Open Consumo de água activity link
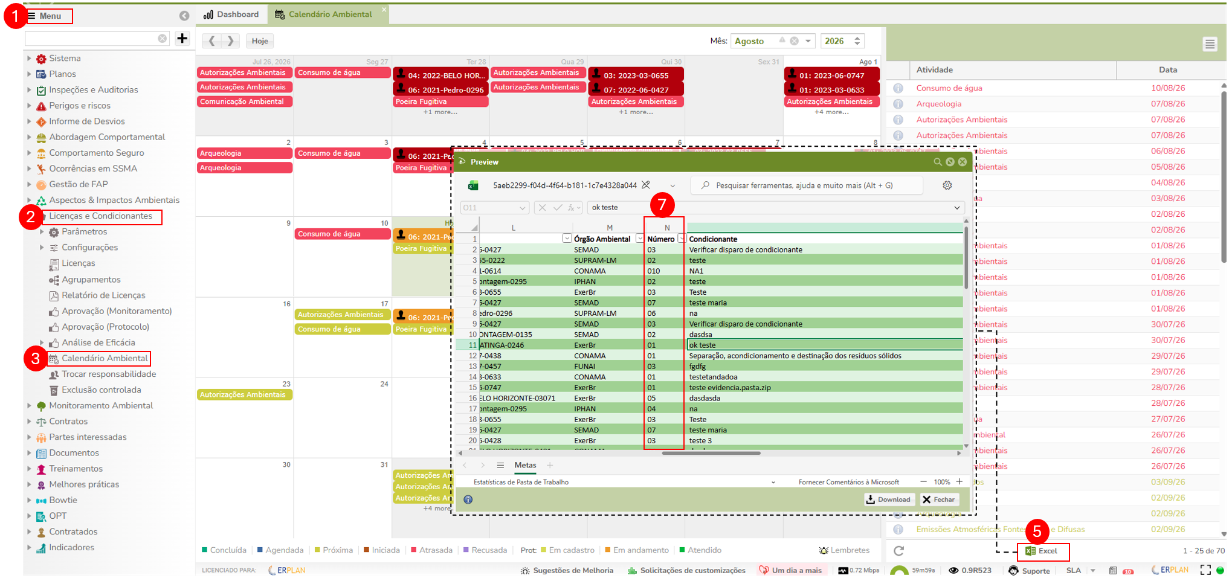Screen dimensions: 1229x578 coord(949,88)
